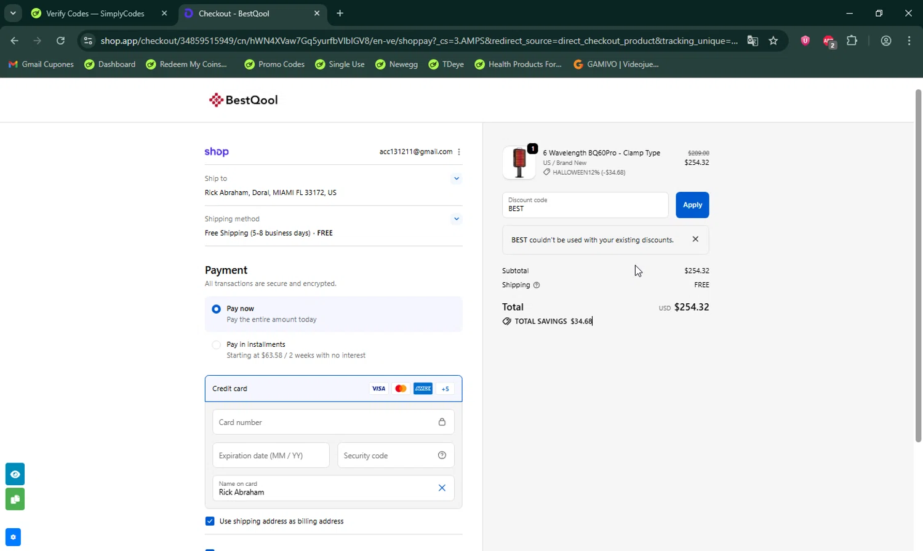Open a new browser tab
Image resolution: width=923 pixels, height=551 pixels.
340,14
